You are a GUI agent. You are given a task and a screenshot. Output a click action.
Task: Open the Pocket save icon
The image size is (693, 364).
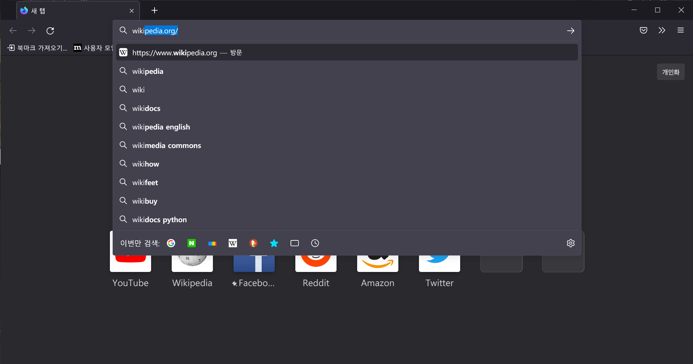[644, 30]
